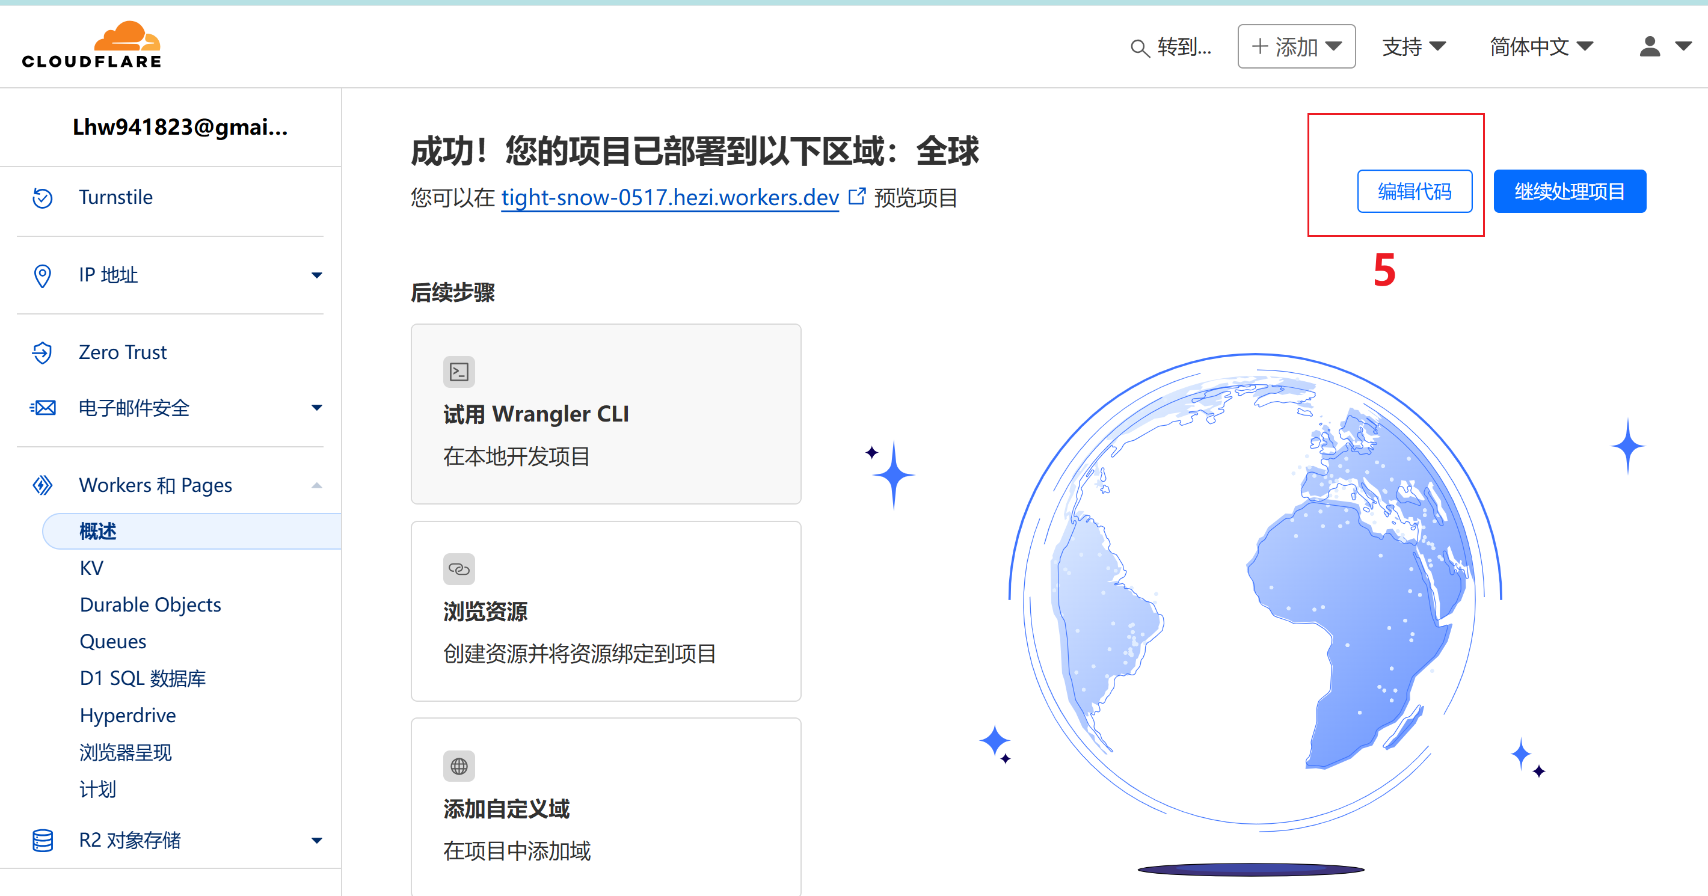Open the 添加自定义域 card
The height and width of the screenshot is (896, 1708).
606,807
